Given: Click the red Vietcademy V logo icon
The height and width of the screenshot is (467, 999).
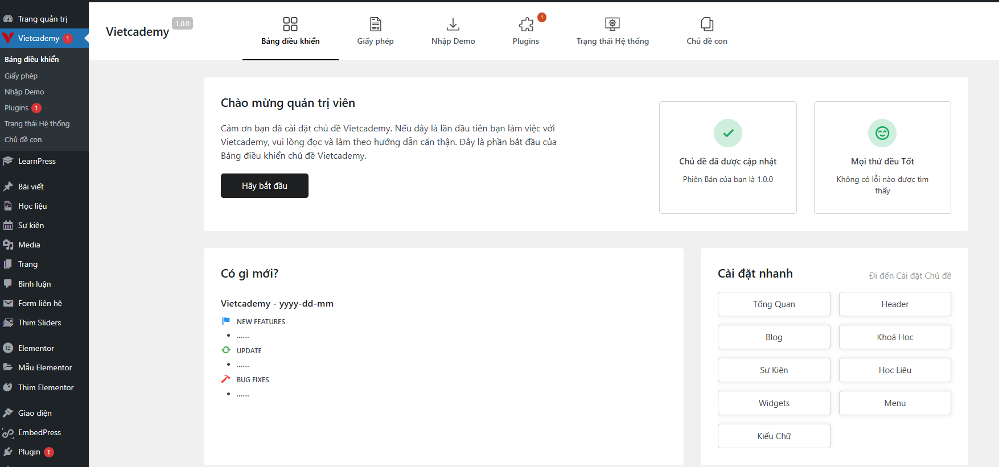Looking at the screenshot, I should [8, 38].
